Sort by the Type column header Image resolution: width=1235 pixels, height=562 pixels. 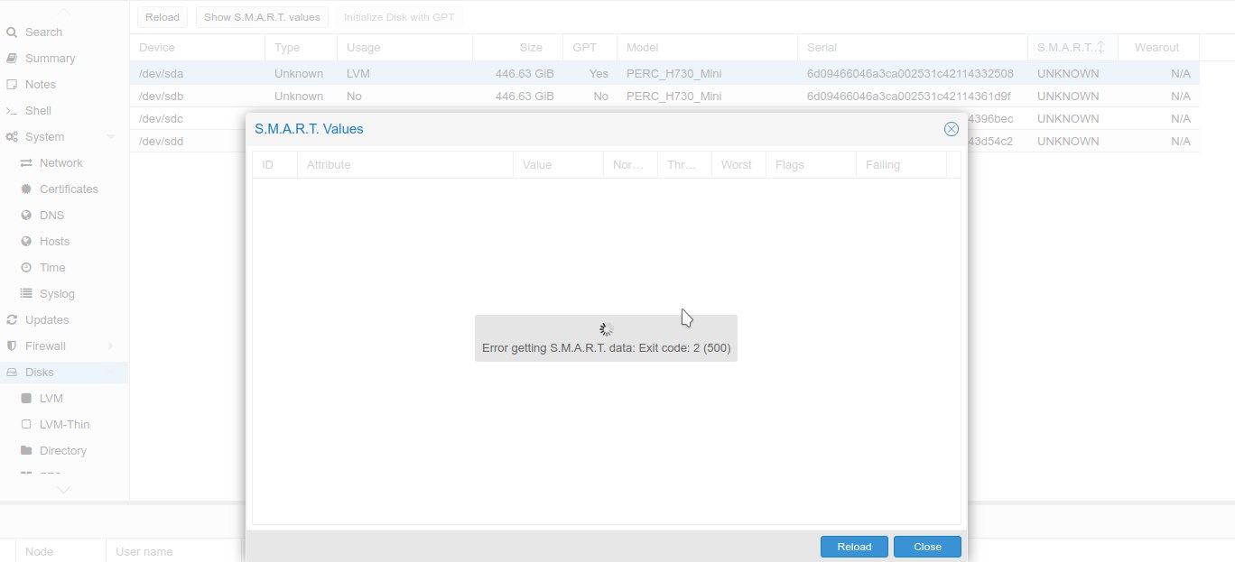tap(301, 48)
